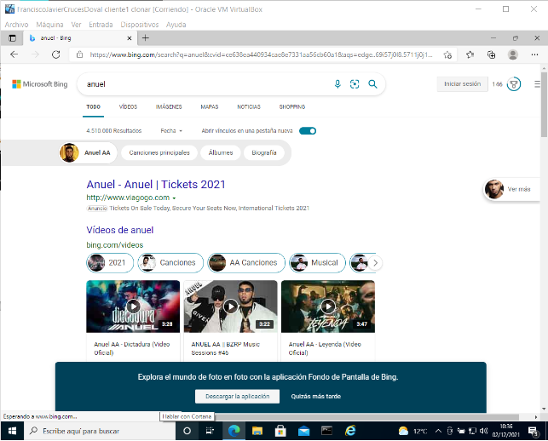The width and height of the screenshot is (548, 441).
Task: Click the Cortana circle icon
Action: pyautogui.click(x=187, y=431)
